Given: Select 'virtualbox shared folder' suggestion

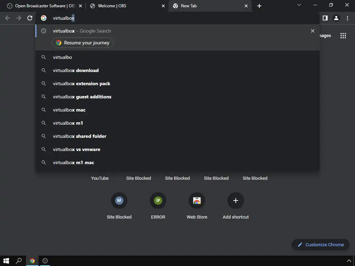Looking at the screenshot, I should pos(177,136).
